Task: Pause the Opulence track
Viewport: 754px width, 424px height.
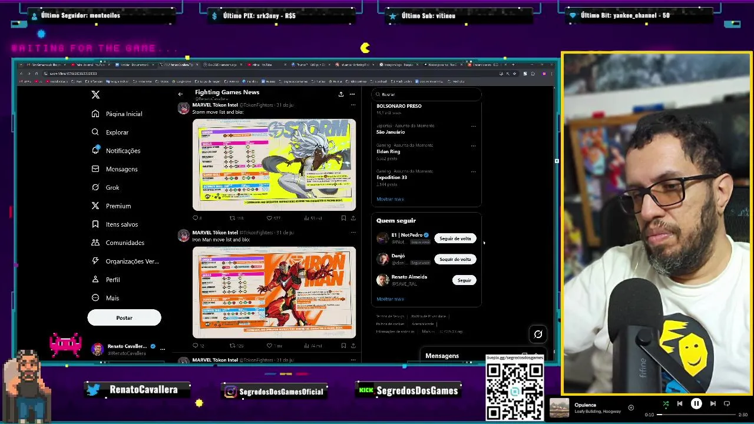Action: [x=696, y=404]
